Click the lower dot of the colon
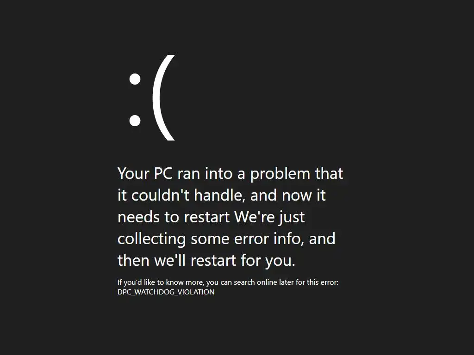This screenshot has height=355, width=474. coord(135,121)
